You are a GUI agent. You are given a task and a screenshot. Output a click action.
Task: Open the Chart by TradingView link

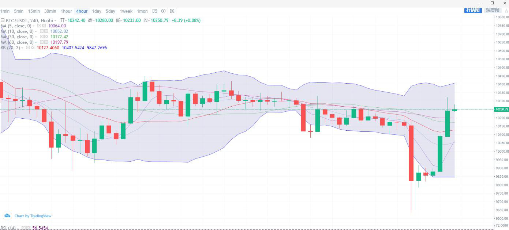coord(33,216)
